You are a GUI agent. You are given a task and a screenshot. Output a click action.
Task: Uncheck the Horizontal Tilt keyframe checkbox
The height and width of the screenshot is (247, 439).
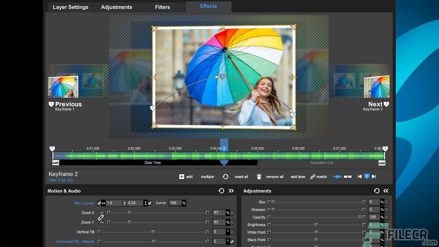[x=232, y=242]
